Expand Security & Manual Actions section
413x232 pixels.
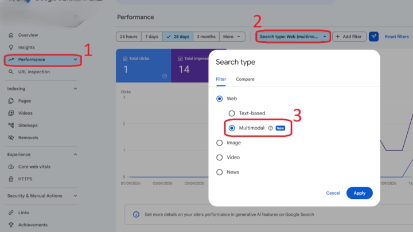(x=75, y=196)
